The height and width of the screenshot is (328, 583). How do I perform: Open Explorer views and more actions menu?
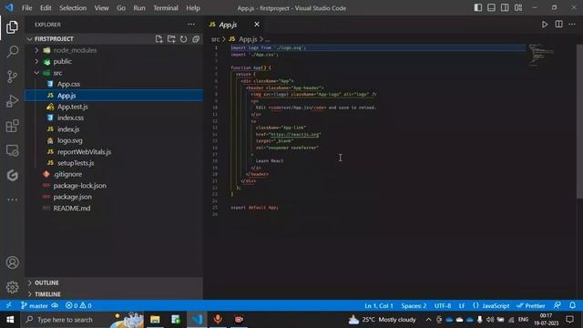(191, 25)
